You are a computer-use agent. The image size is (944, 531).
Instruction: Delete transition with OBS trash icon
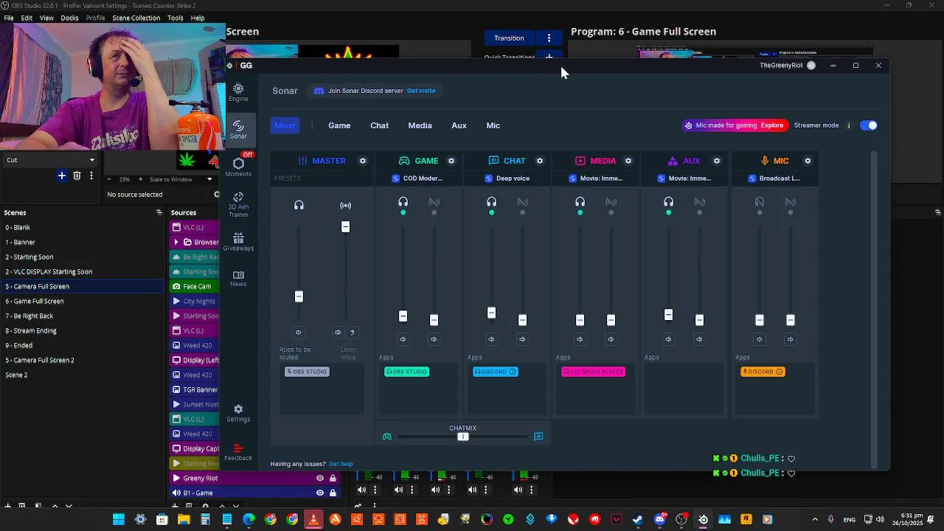coord(77,176)
